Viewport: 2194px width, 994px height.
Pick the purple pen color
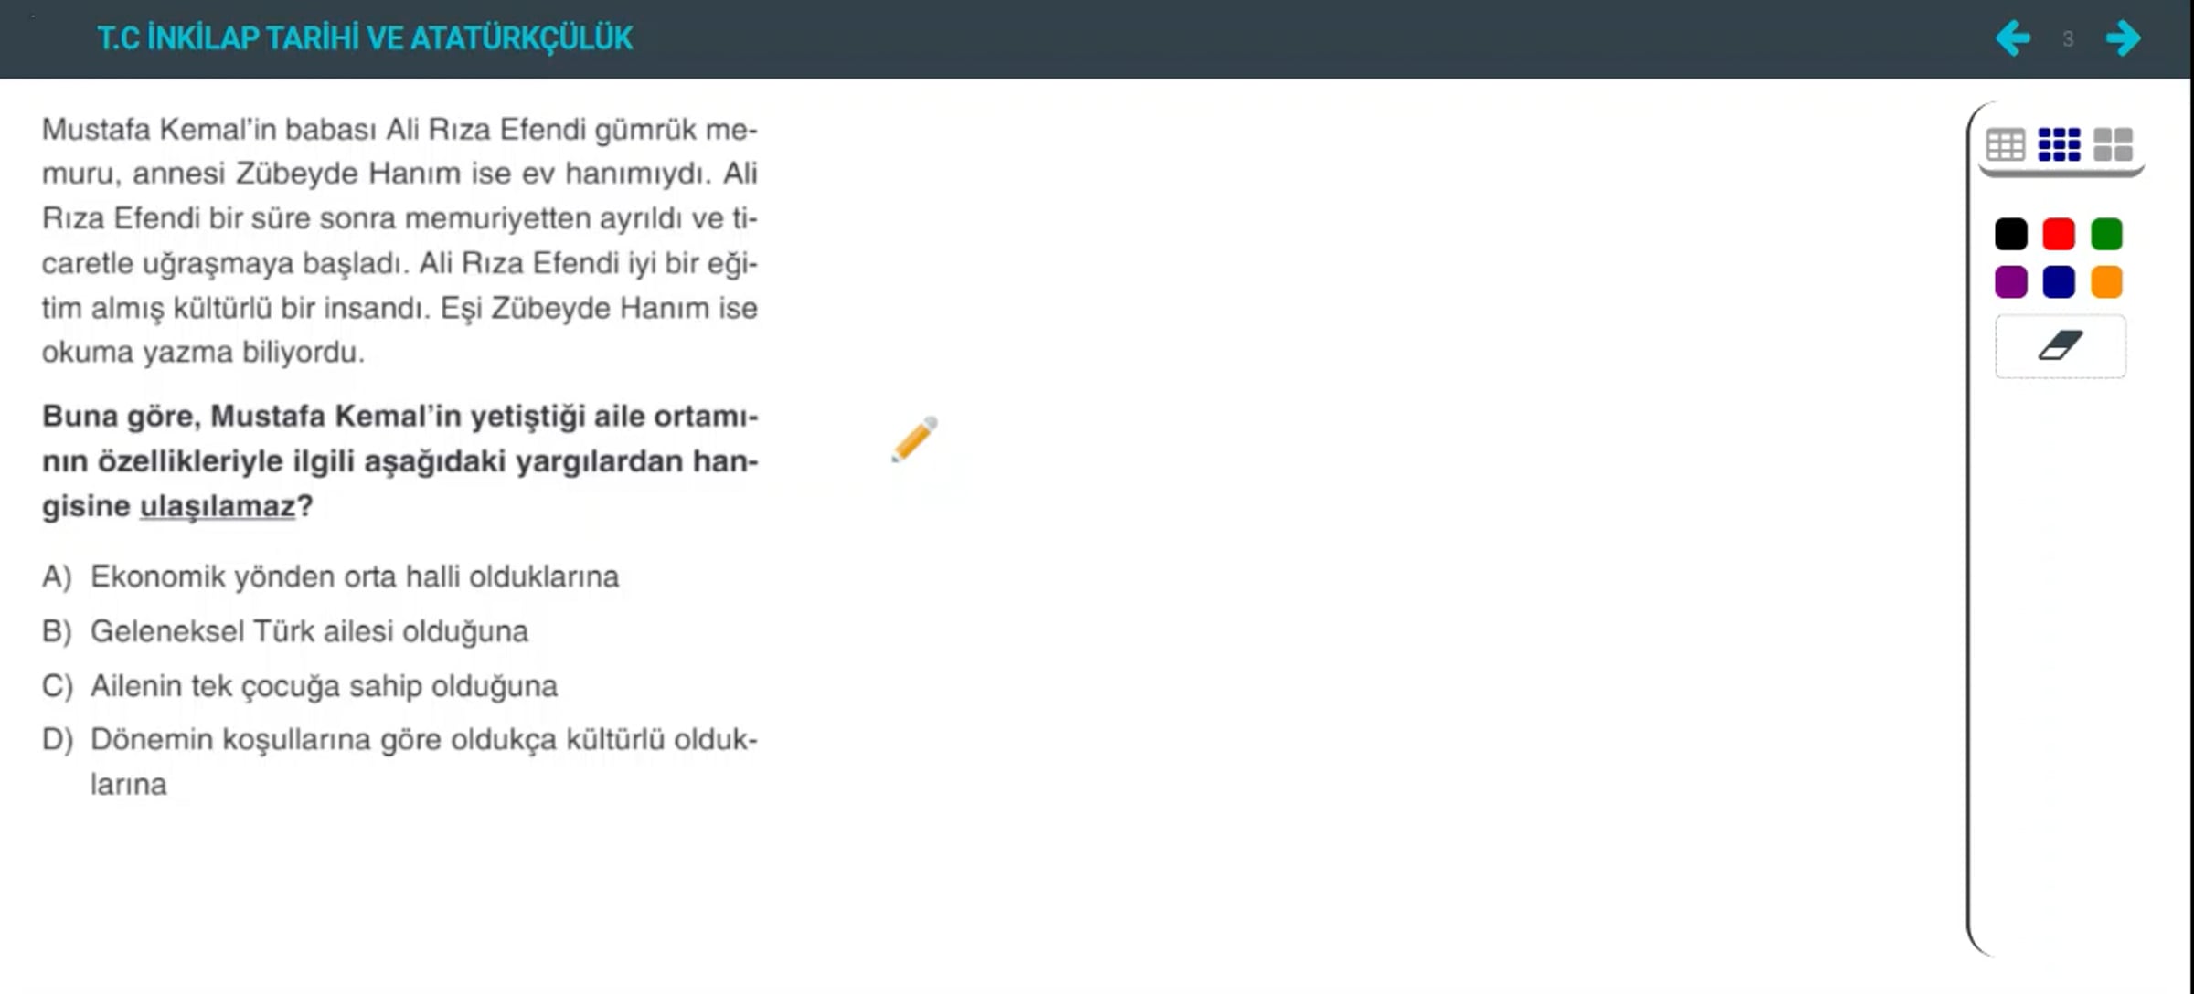tap(2011, 282)
